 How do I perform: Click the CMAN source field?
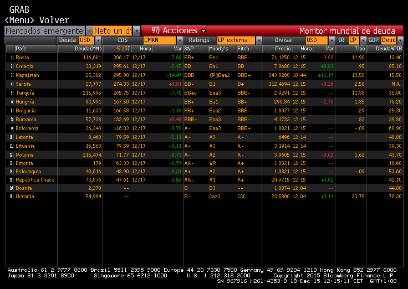pyautogui.click(x=160, y=40)
